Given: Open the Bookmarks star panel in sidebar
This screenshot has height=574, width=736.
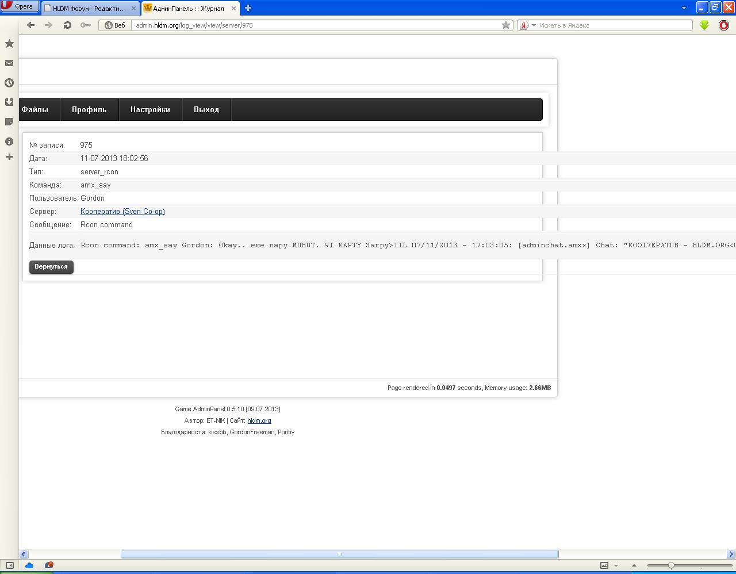Looking at the screenshot, I should point(9,44).
